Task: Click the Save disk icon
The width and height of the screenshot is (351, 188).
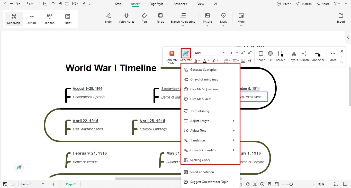Action: click(60, 4)
